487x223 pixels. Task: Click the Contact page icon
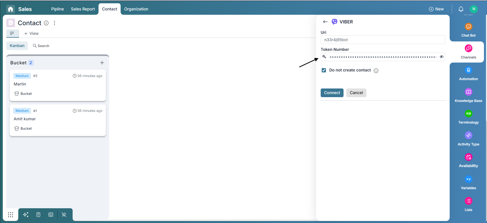11,23
